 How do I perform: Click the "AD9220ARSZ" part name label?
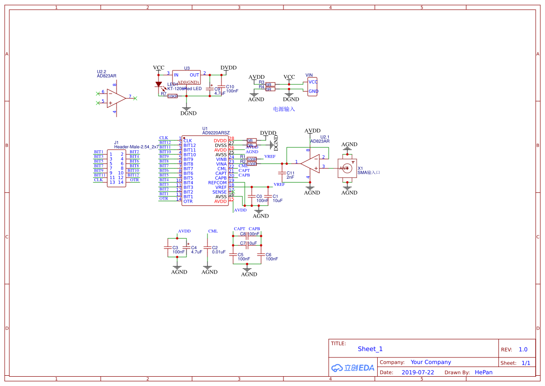point(216,133)
